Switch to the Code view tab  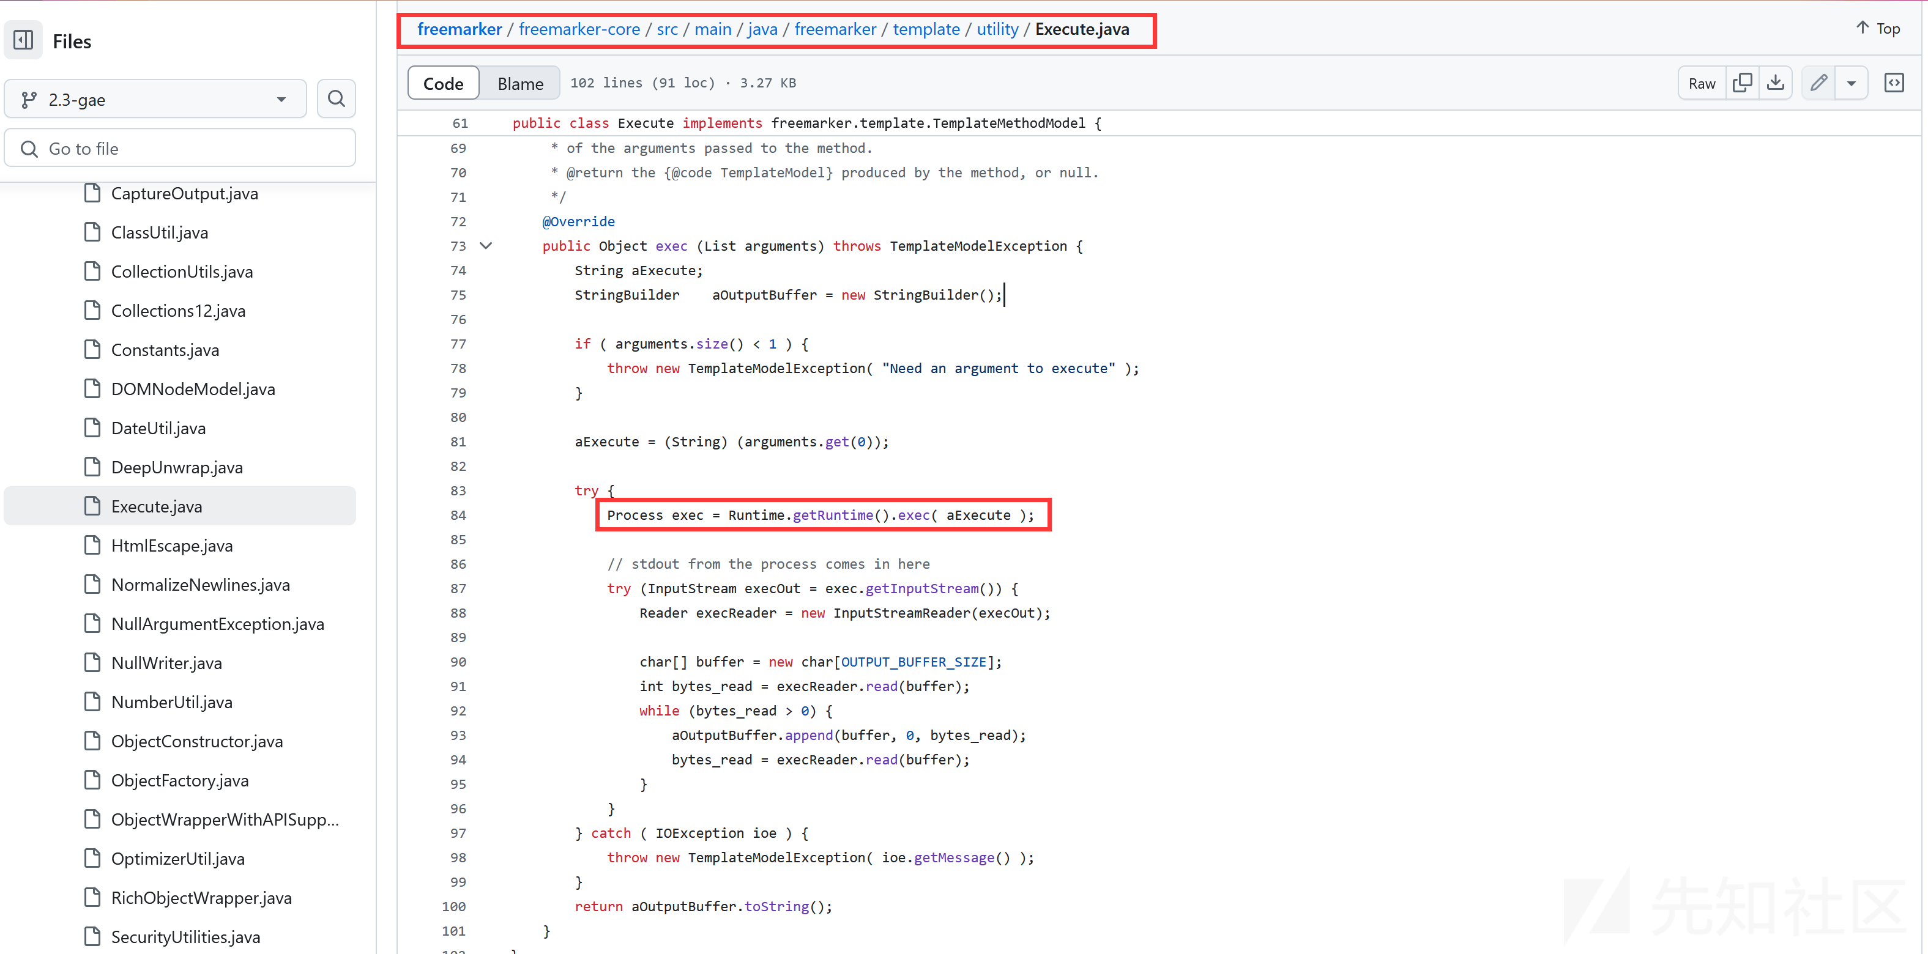tap(443, 83)
